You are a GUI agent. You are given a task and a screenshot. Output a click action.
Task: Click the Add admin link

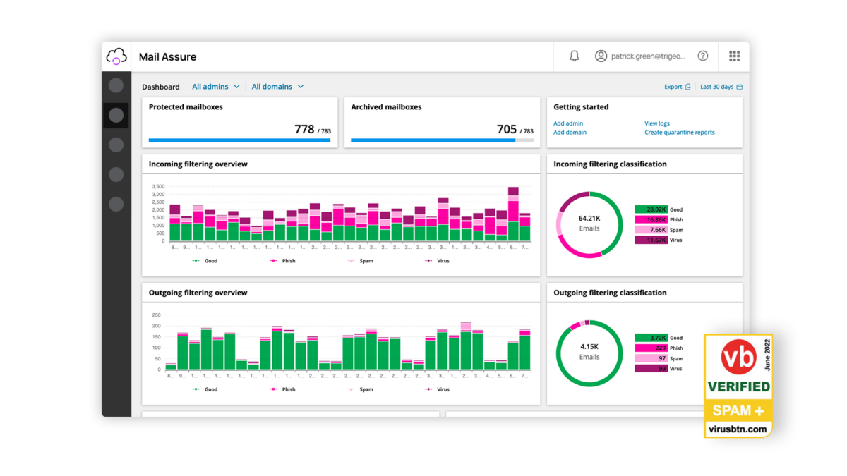click(x=568, y=123)
